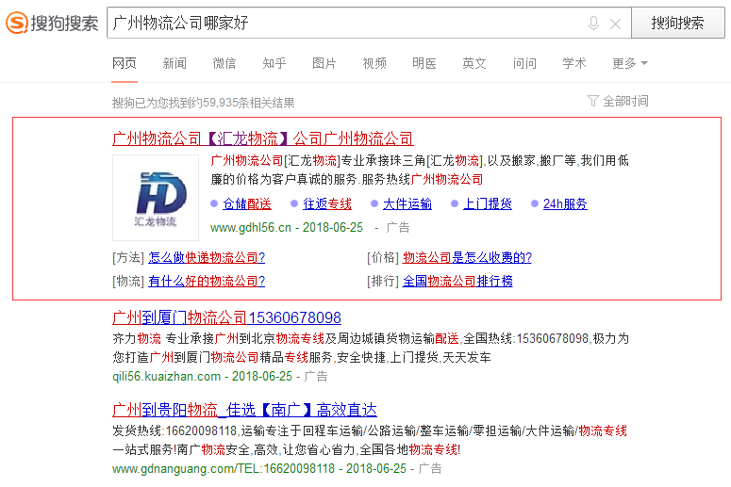Click the 搜狗搜索 search button
Image resolution: width=731 pixels, height=487 pixels.
(x=678, y=23)
